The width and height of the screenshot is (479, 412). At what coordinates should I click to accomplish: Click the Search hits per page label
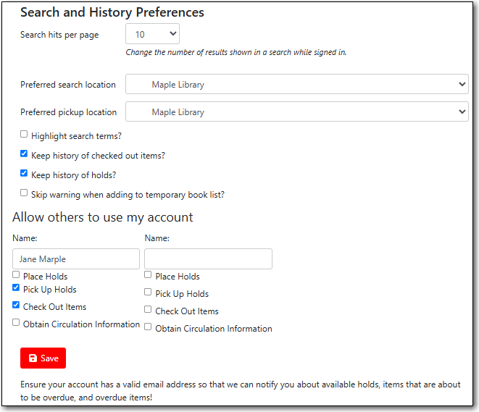pos(59,35)
